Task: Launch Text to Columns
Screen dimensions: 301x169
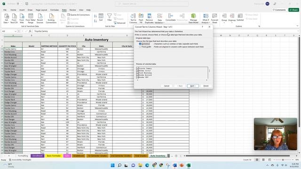Action: 133,18
